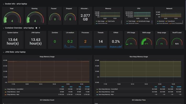Collapse the JVM Stats row

click(3, 52)
